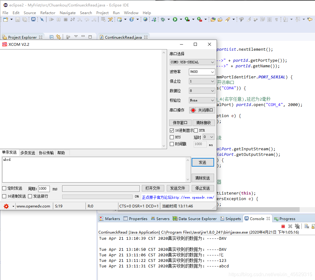Click Link with Editor icon in Project Explorer

tap(58, 37)
